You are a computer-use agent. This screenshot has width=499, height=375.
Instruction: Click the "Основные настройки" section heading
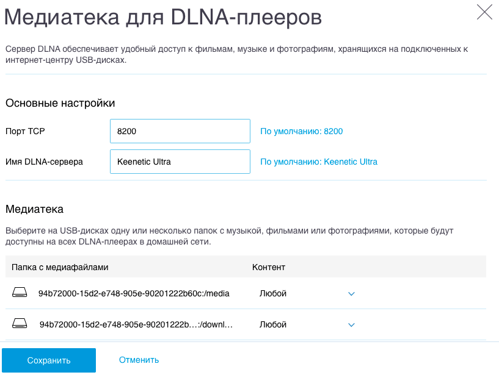60,103
